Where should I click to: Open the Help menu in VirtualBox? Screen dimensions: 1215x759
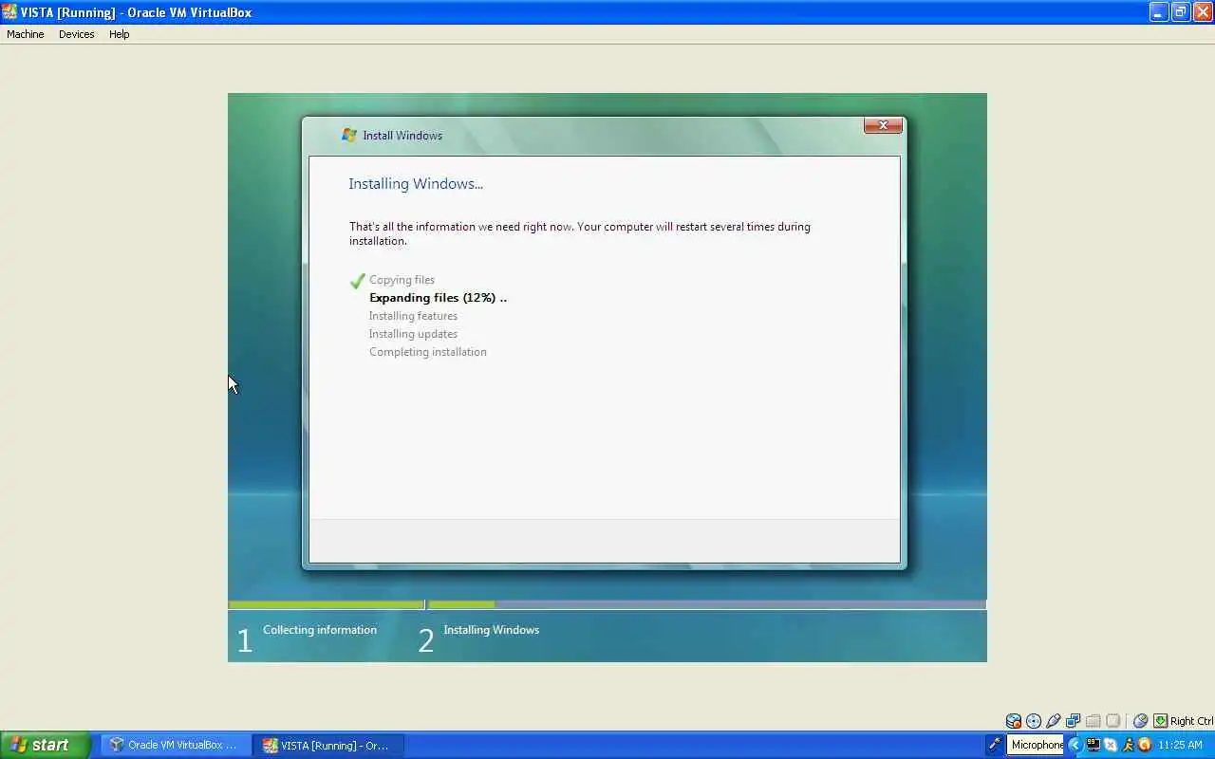click(x=119, y=34)
